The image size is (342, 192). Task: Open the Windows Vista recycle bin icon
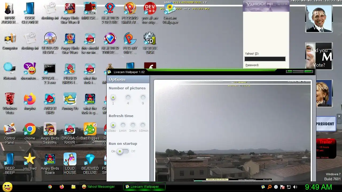[10, 103]
